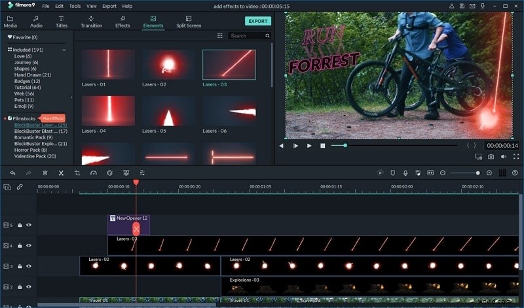
Task: Click the Zoom to fit timeline icon
Action: pos(430,173)
